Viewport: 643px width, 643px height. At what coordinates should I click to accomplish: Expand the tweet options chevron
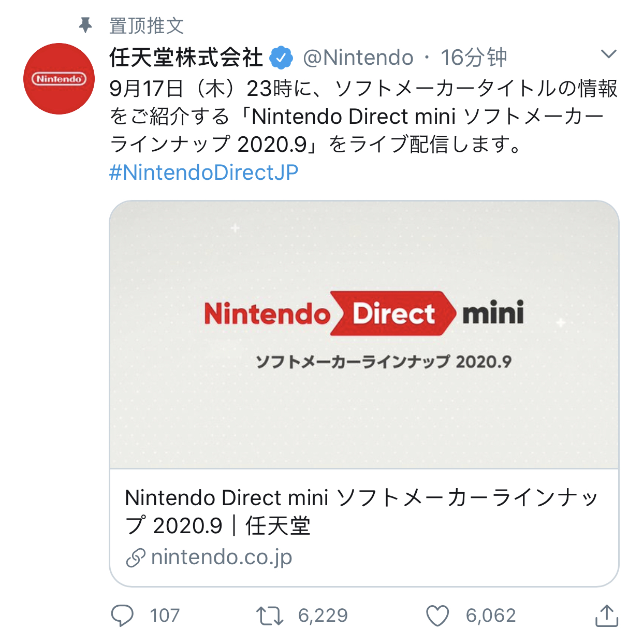tap(608, 54)
